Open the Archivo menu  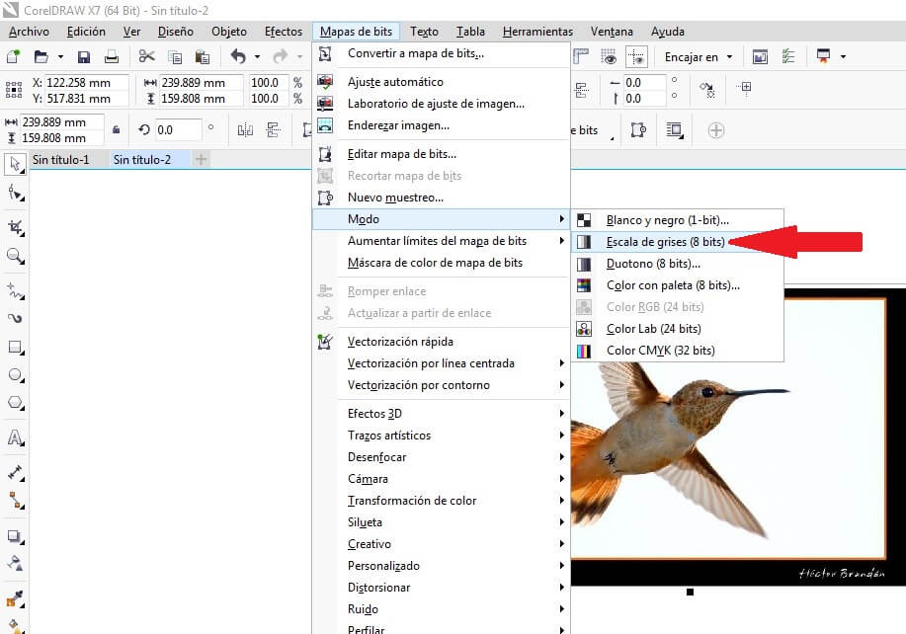tap(29, 32)
